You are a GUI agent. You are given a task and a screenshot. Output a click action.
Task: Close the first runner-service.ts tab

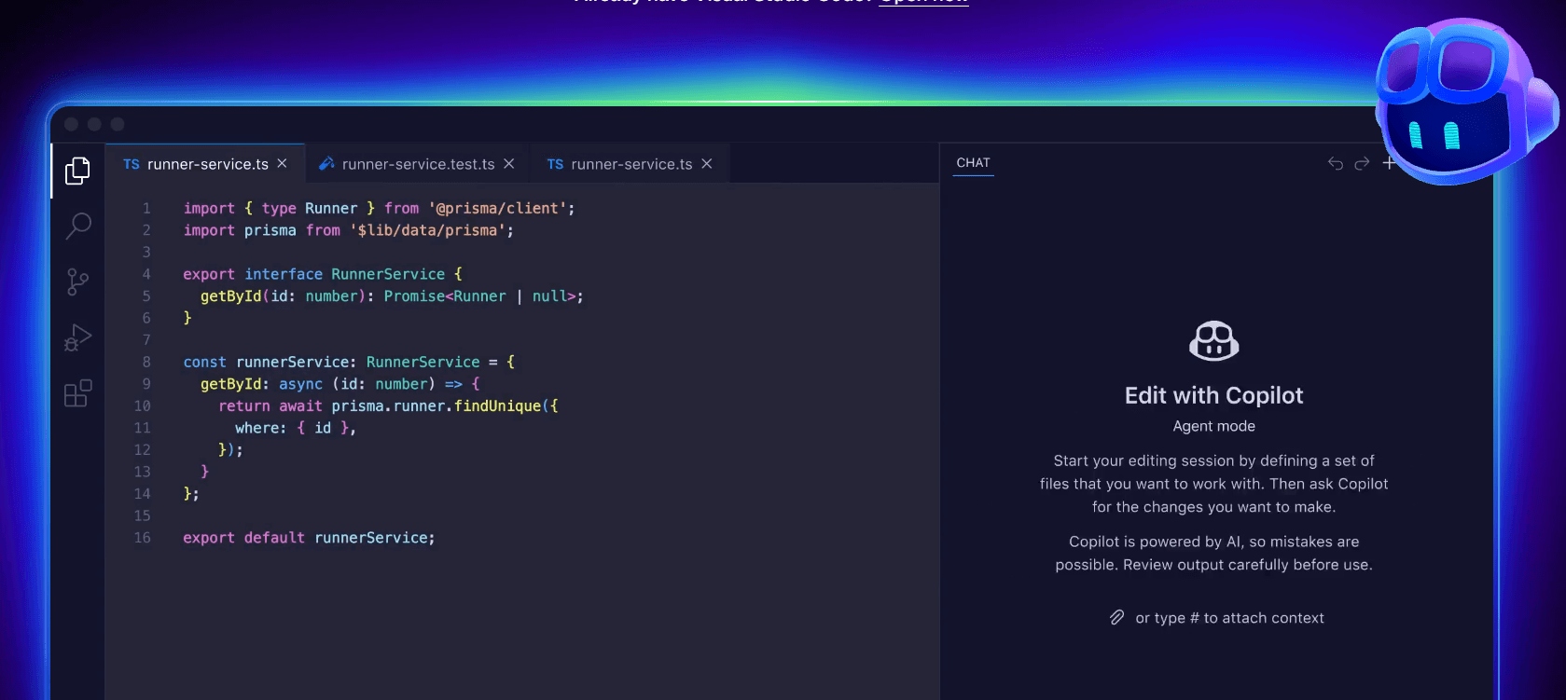coord(282,163)
